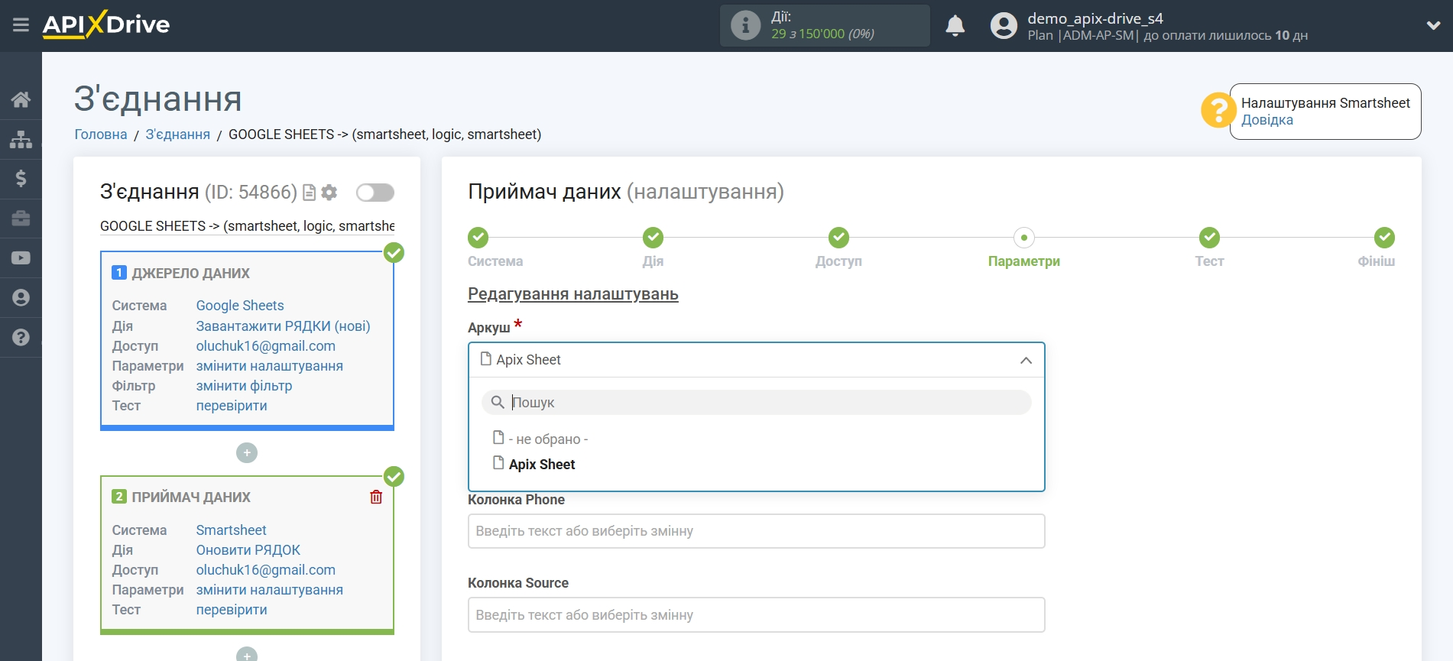Open the home sidebar icon
Screen dimensions: 1453x661
(21, 99)
